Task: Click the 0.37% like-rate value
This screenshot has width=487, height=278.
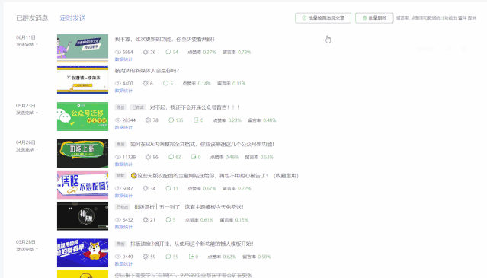Action: [210, 52]
